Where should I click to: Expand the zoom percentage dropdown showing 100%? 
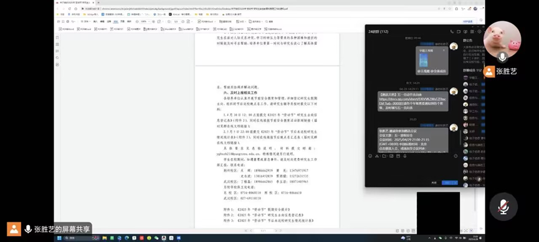point(145,21)
